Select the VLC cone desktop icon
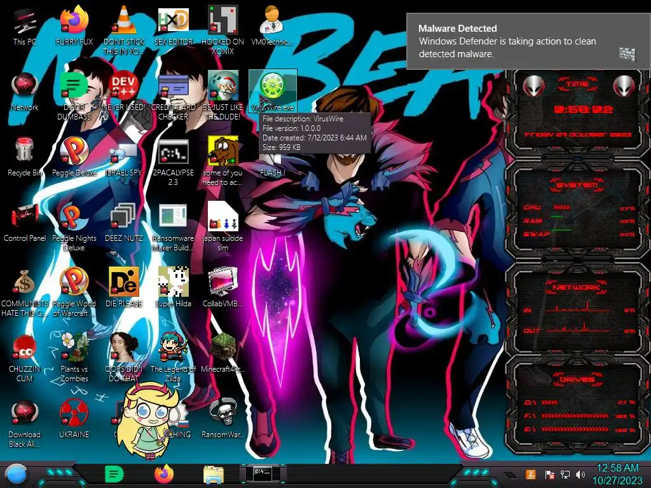This screenshot has width=651, height=488. [124, 30]
